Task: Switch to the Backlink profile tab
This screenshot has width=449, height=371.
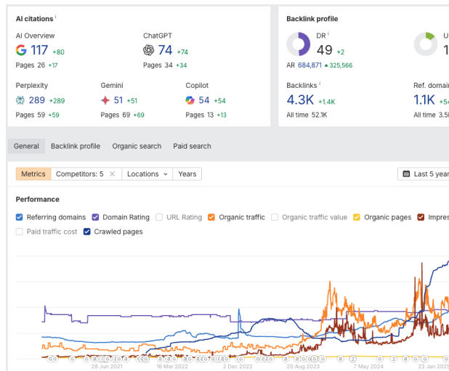Action: 76,146
